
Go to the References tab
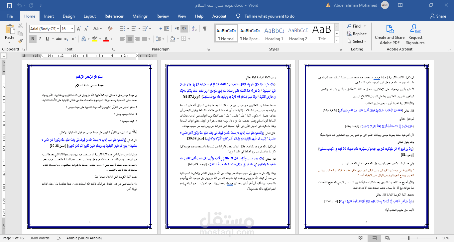click(x=114, y=16)
